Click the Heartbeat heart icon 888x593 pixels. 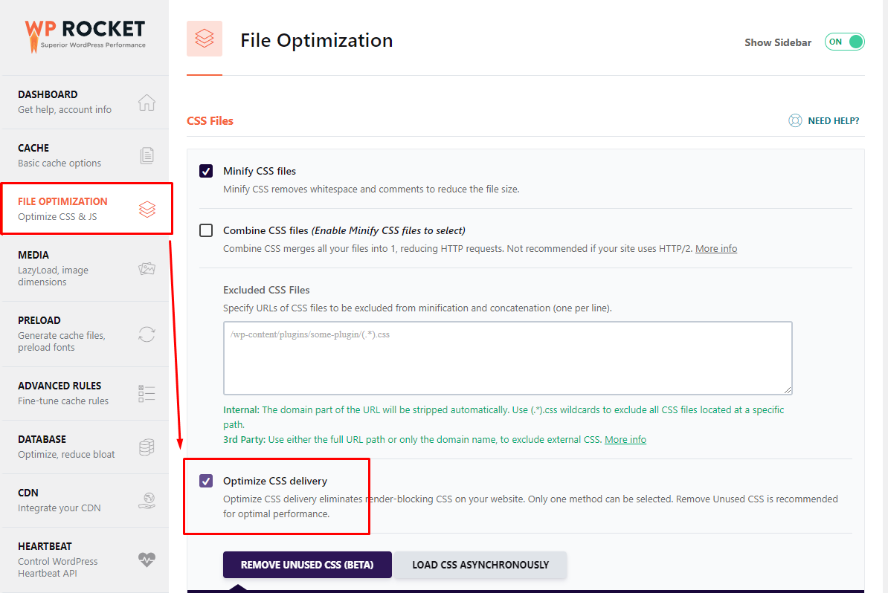tap(147, 560)
